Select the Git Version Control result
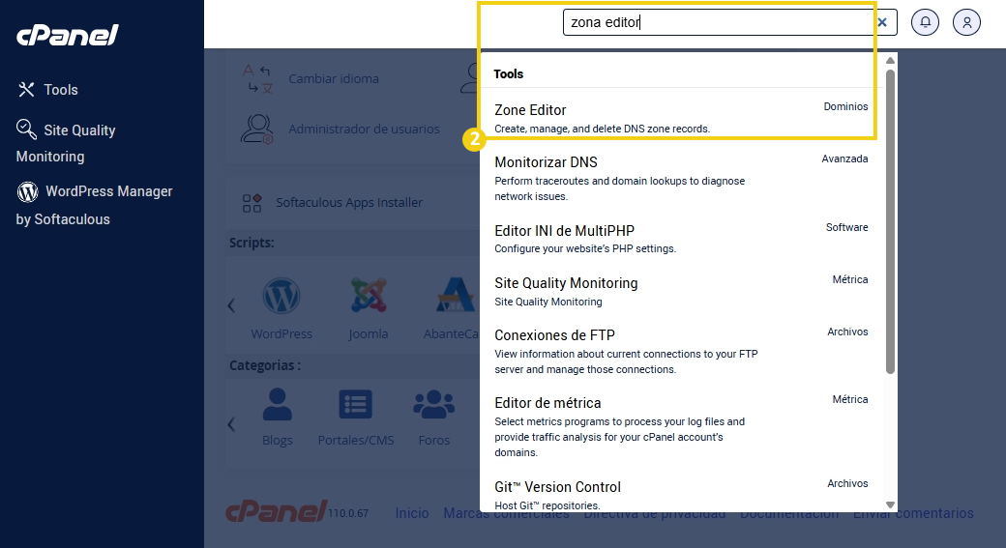The image size is (1006, 548). click(x=681, y=495)
